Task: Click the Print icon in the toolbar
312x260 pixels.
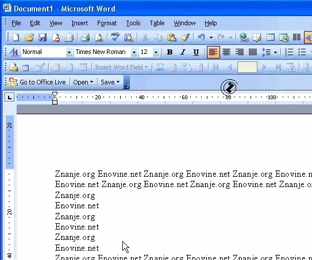Action: point(86,37)
